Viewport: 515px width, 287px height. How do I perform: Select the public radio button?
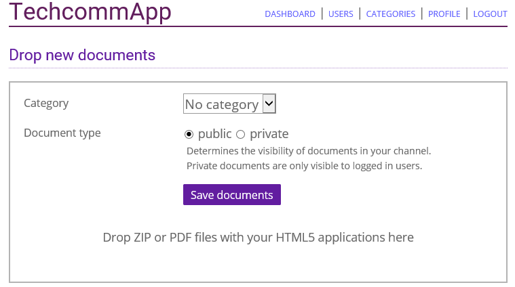(x=189, y=134)
